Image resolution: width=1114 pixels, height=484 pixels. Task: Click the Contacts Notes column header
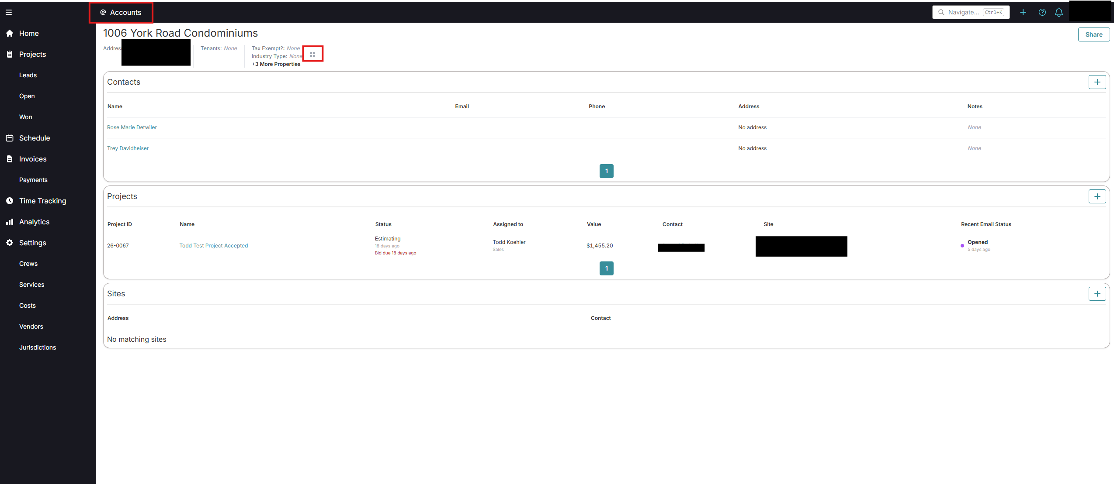tap(975, 106)
